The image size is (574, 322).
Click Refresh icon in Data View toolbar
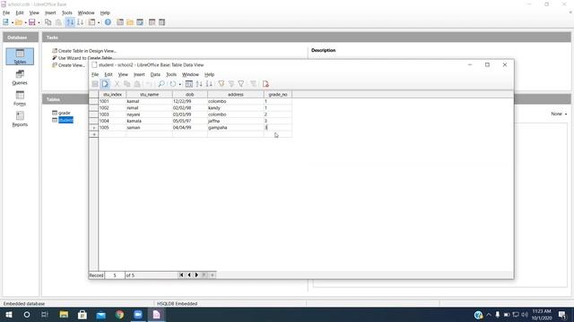[173, 84]
